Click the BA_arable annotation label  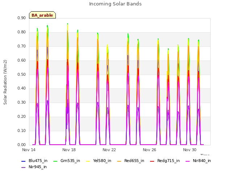42,15
